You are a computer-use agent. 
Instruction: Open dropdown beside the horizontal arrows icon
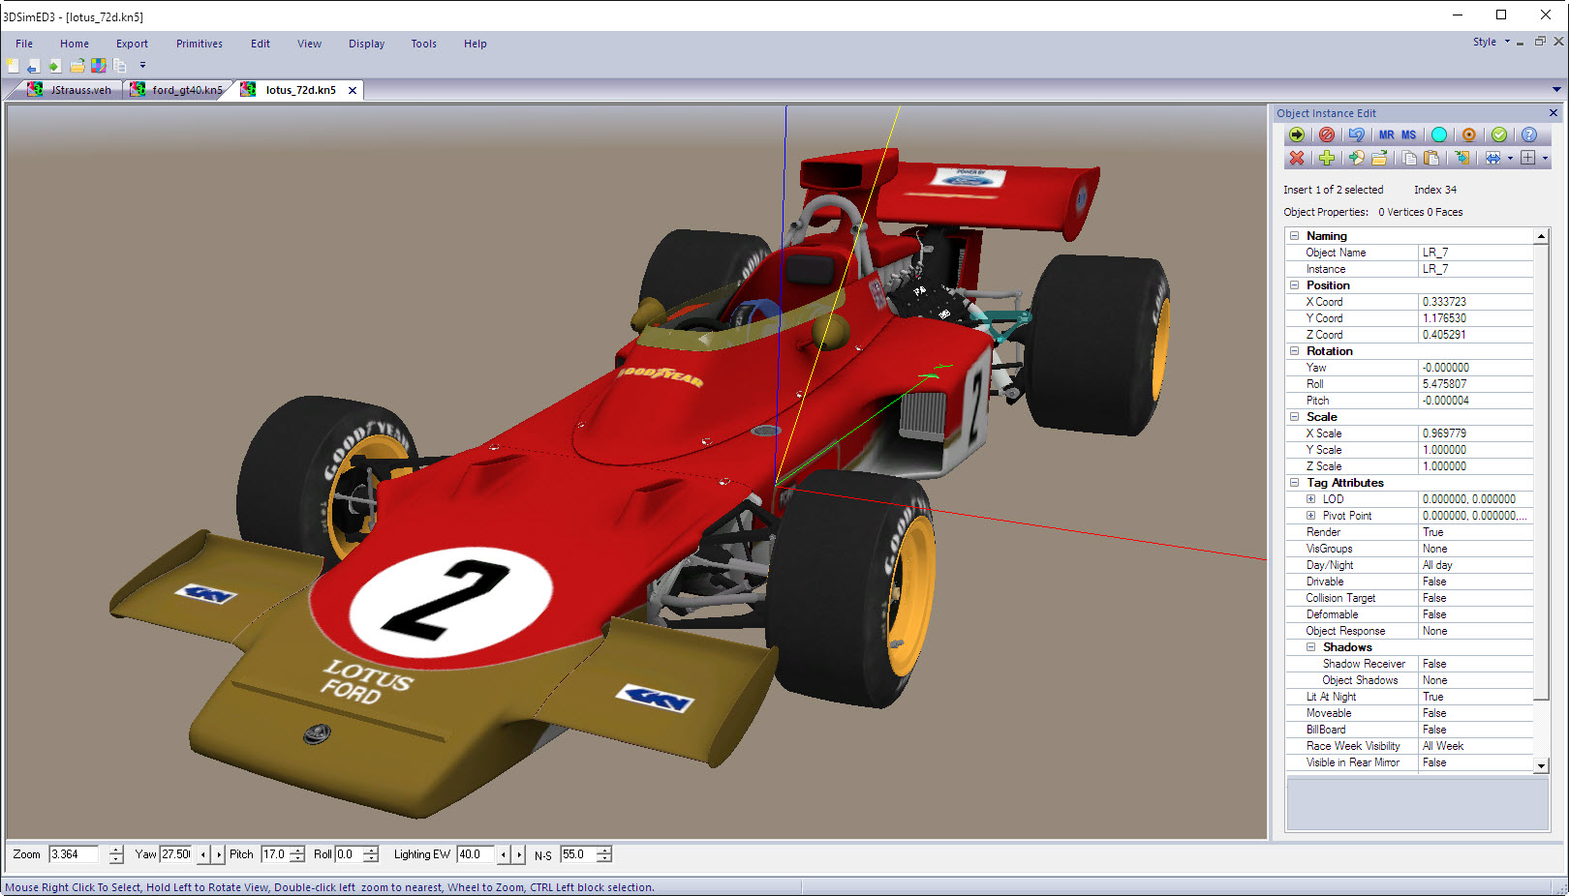click(x=1510, y=159)
